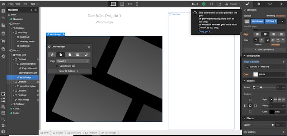
Task: Click Show All Settings button
Action: 69,71
